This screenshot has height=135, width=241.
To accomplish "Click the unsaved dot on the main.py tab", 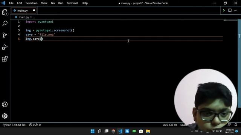I will pyautogui.click(x=34, y=10).
